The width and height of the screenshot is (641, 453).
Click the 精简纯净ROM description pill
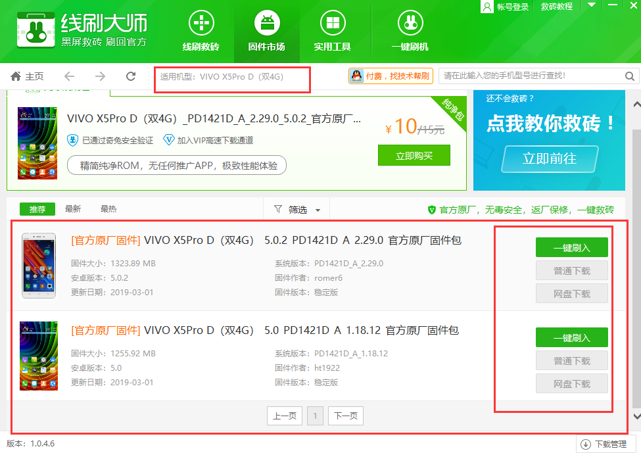(177, 166)
